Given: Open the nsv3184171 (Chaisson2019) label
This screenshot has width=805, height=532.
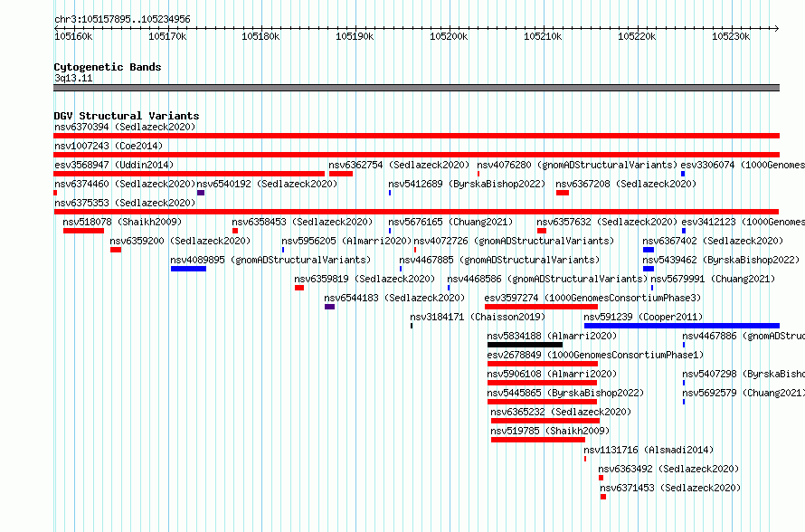Looking at the screenshot, I should [x=478, y=317].
